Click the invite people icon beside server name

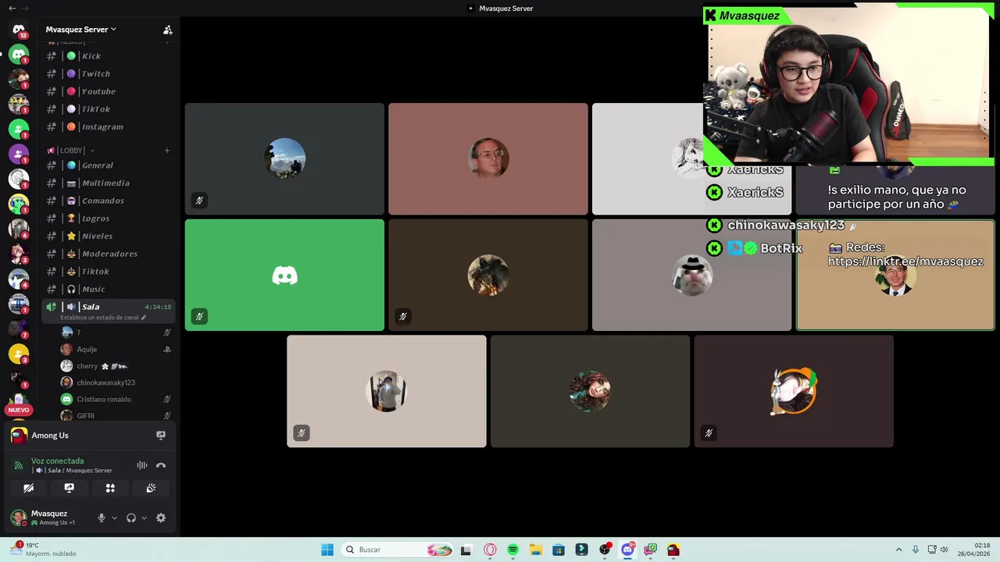coord(167,30)
